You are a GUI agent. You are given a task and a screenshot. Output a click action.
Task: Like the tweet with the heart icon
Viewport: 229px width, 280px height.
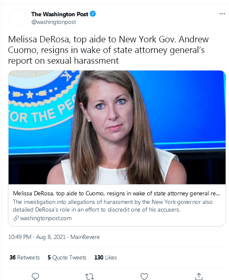click(144, 277)
